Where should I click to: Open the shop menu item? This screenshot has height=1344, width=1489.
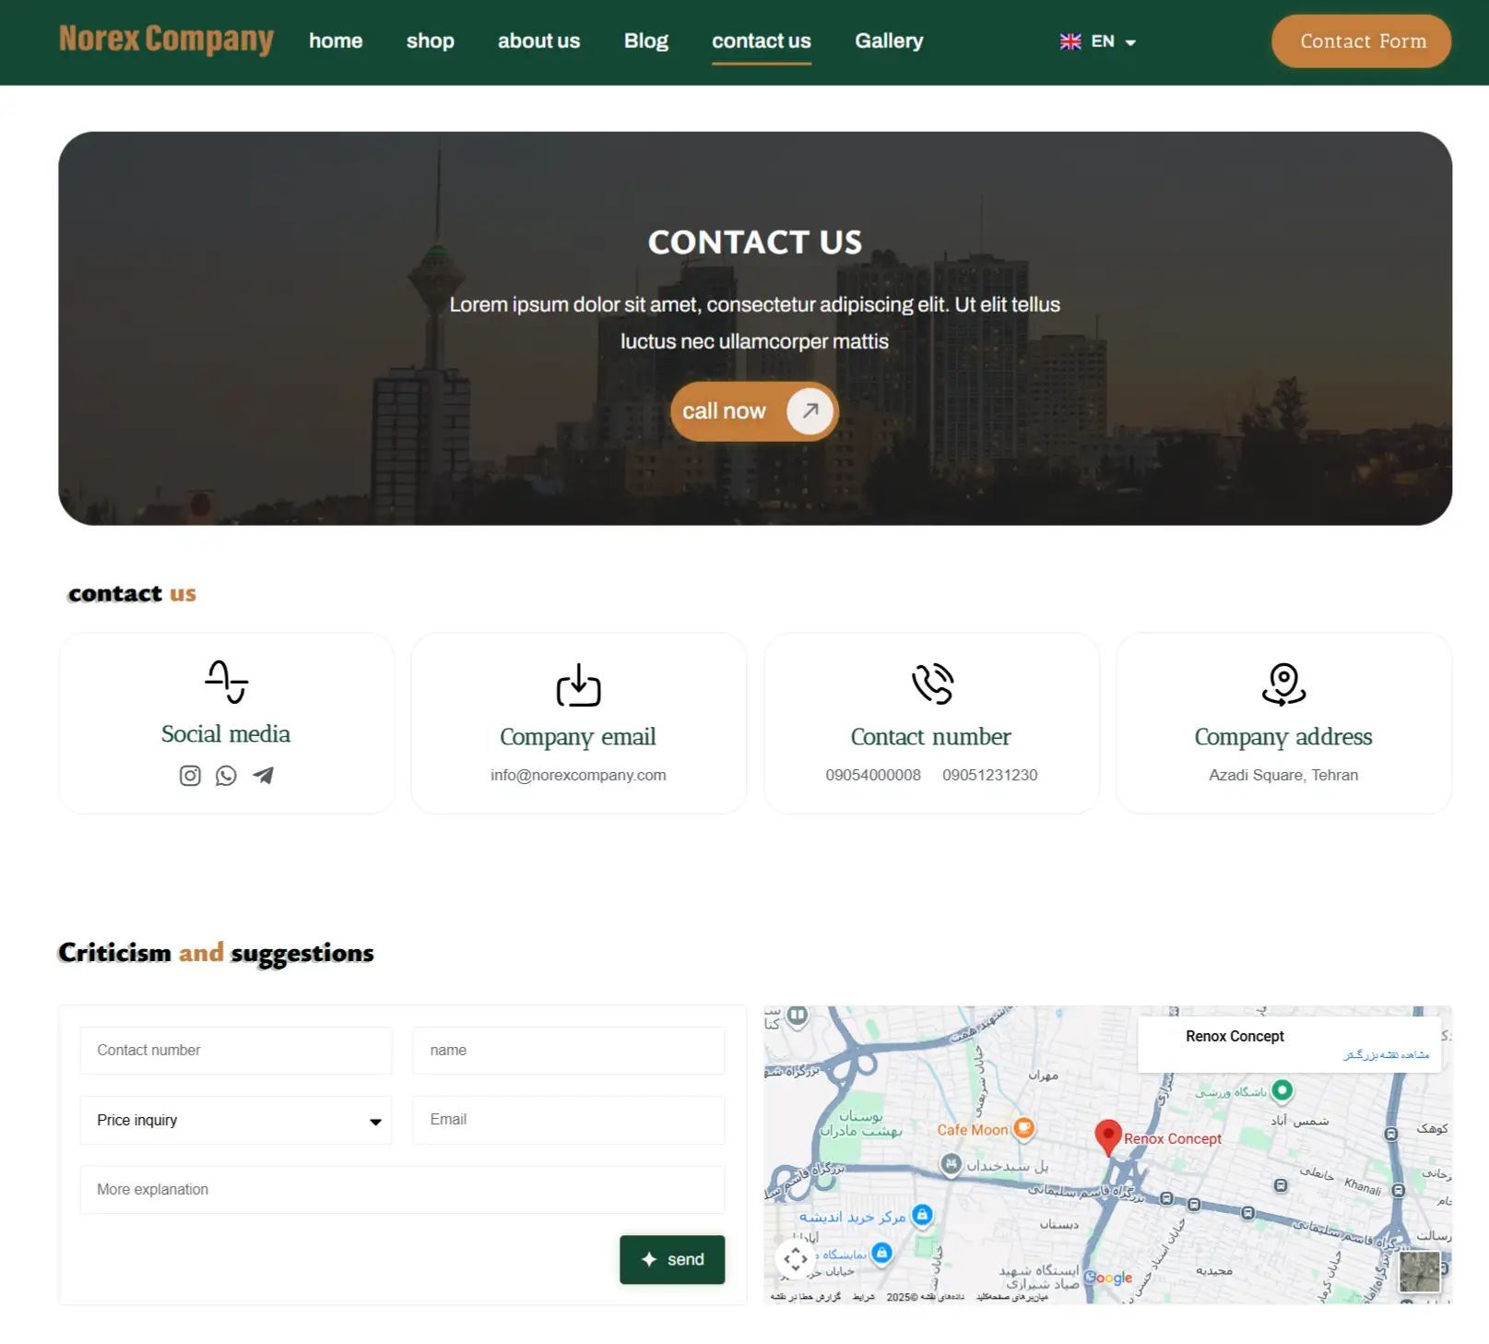coord(430,42)
